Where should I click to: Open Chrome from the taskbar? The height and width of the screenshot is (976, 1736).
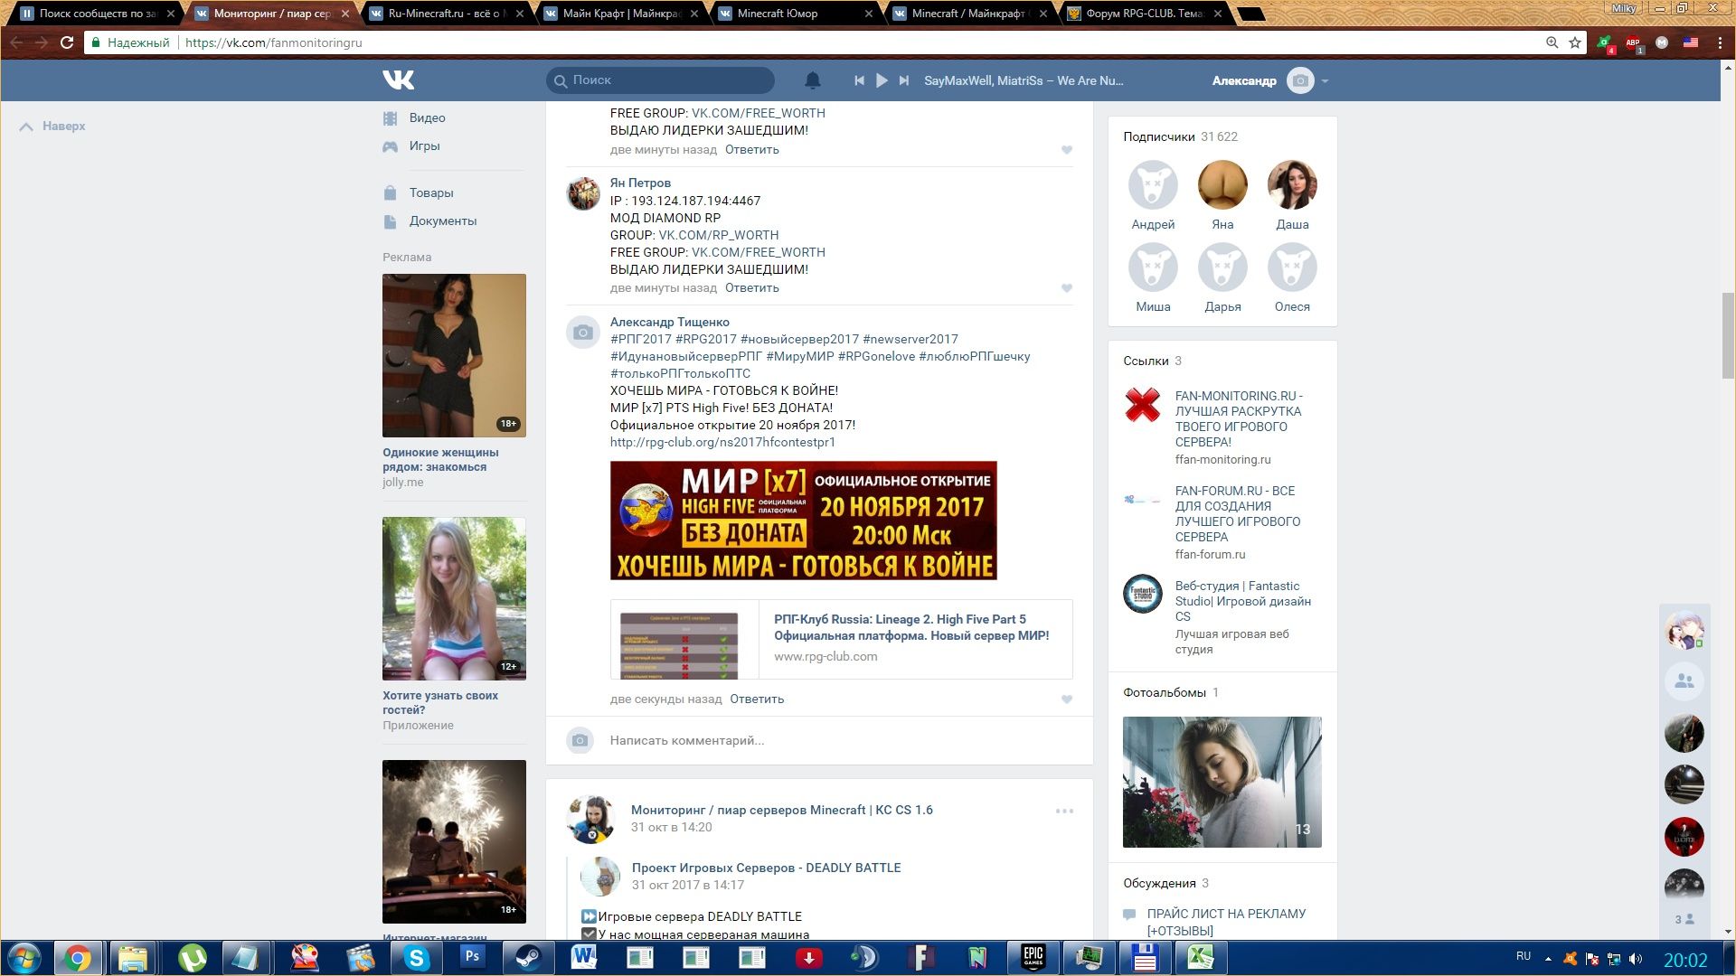coord(78,958)
